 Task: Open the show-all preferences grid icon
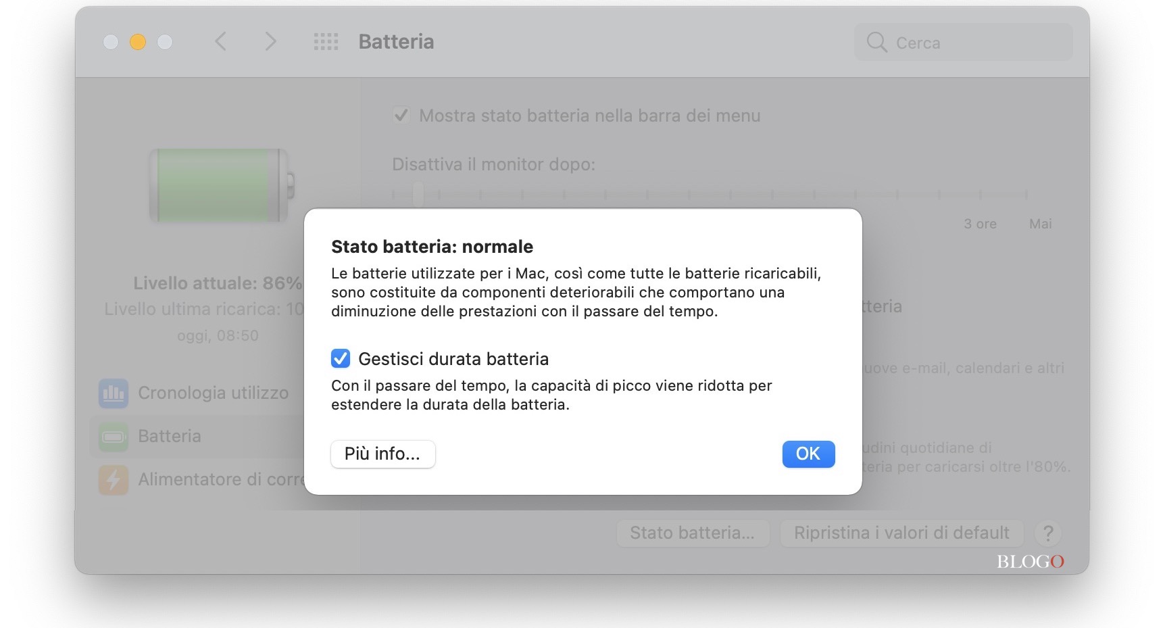(x=326, y=41)
